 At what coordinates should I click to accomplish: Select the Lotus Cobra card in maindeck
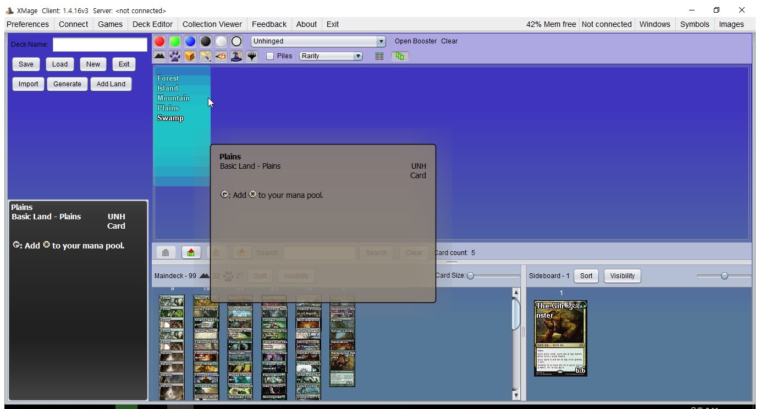308,389
